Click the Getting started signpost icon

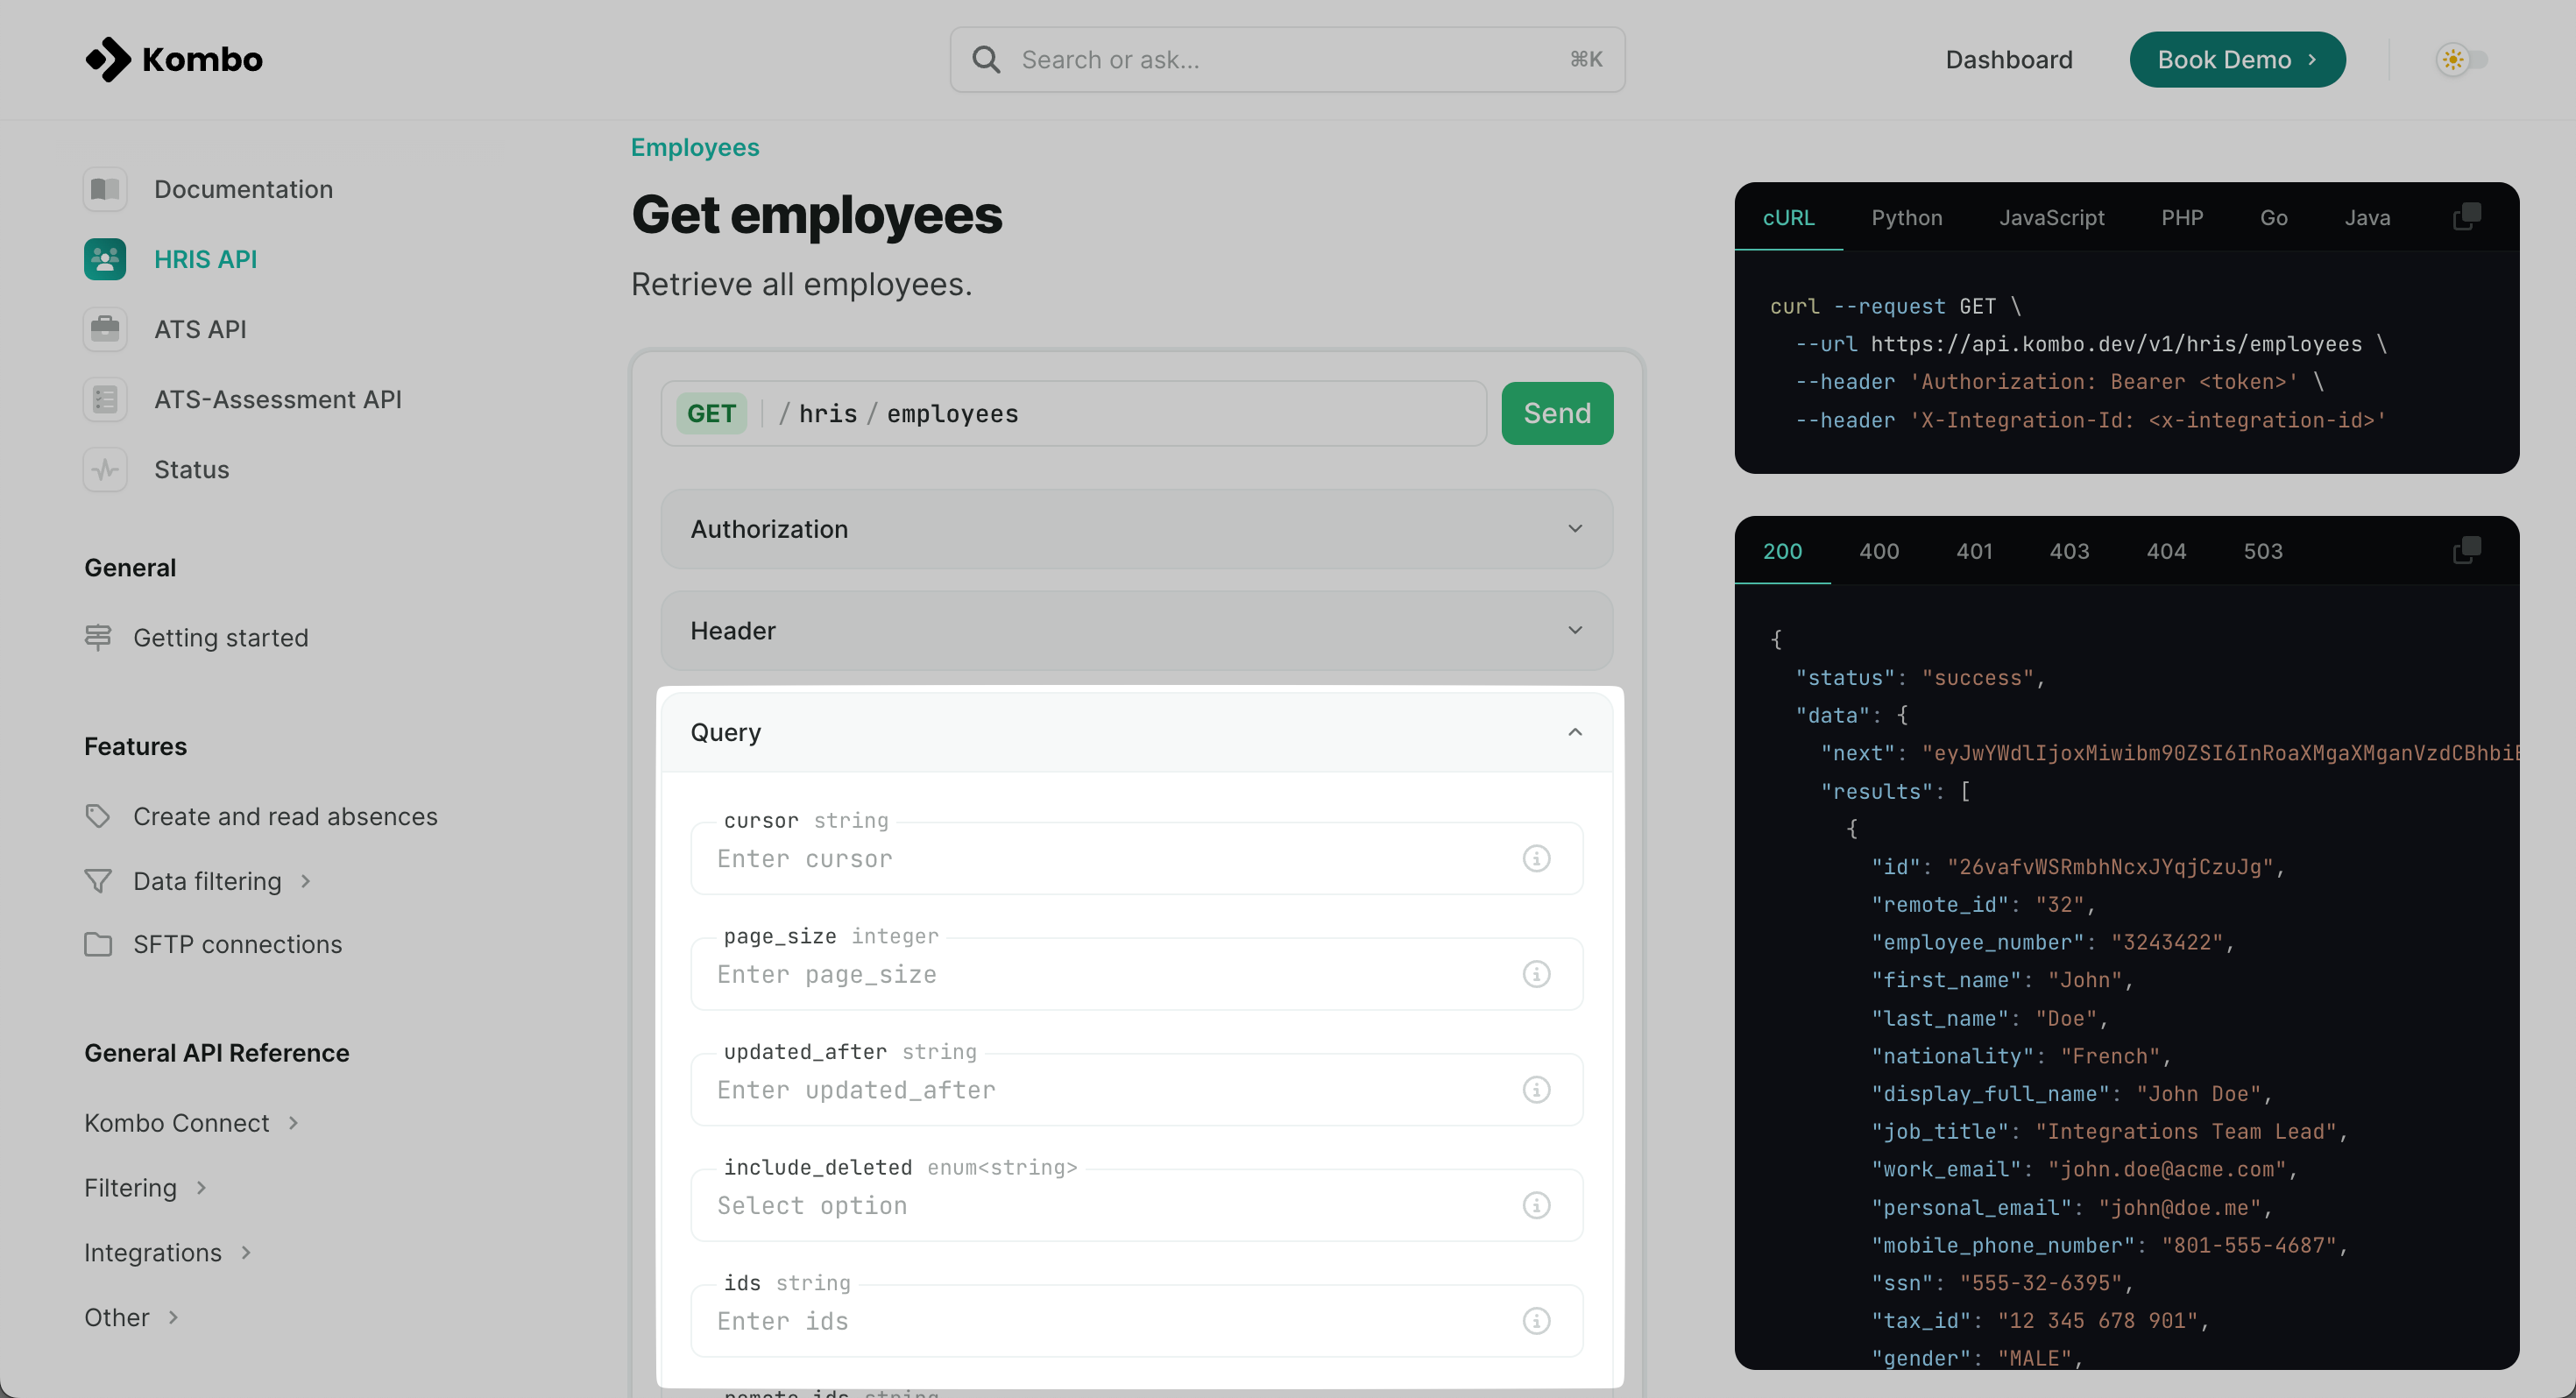tap(98, 637)
